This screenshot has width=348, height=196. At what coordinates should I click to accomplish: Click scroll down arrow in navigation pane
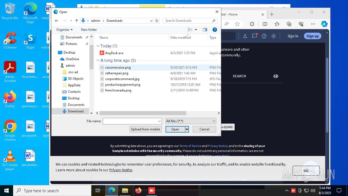coord(91,113)
